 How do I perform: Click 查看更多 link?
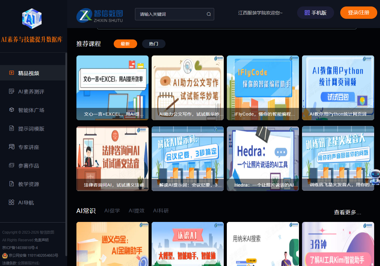(x=347, y=212)
